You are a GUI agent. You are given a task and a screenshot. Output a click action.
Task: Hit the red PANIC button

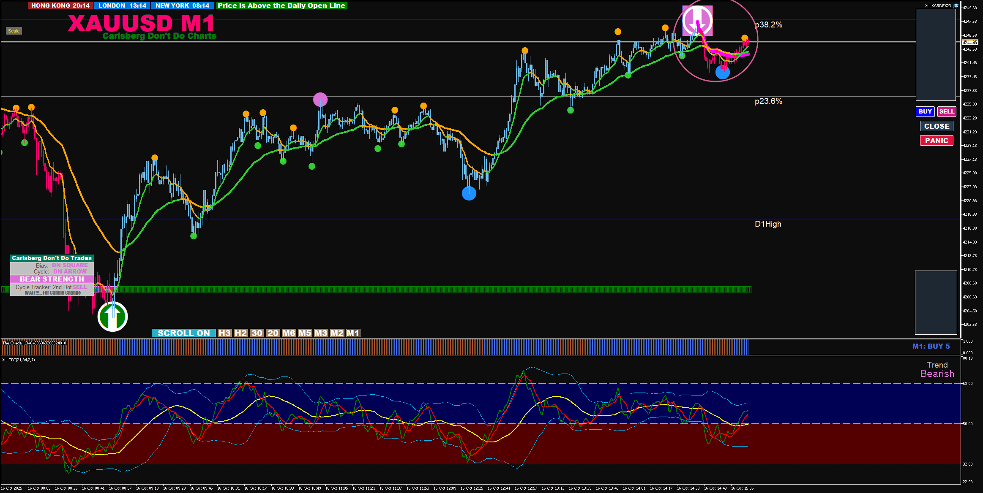click(x=936, y=141)
